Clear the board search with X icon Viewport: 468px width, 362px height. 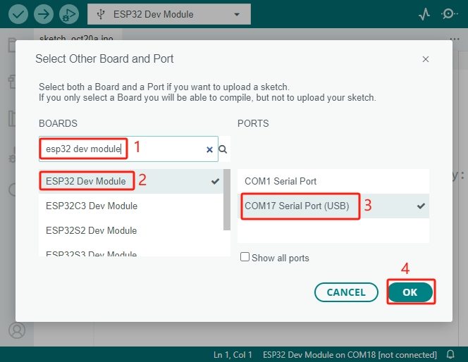[x=209, y=149]
